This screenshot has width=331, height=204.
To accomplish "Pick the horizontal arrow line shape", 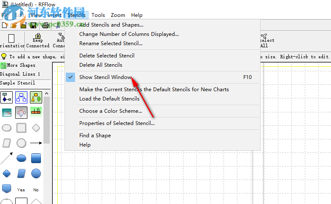I will [36, 143].
